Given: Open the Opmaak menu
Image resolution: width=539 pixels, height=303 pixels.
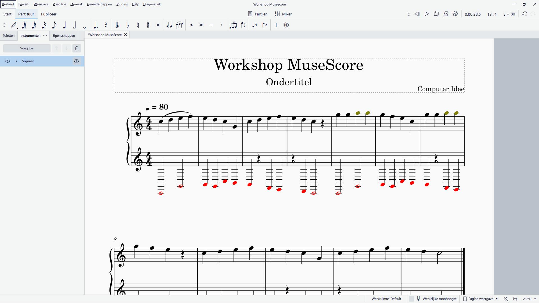Looking at the screenshot, I should point(76,4).
